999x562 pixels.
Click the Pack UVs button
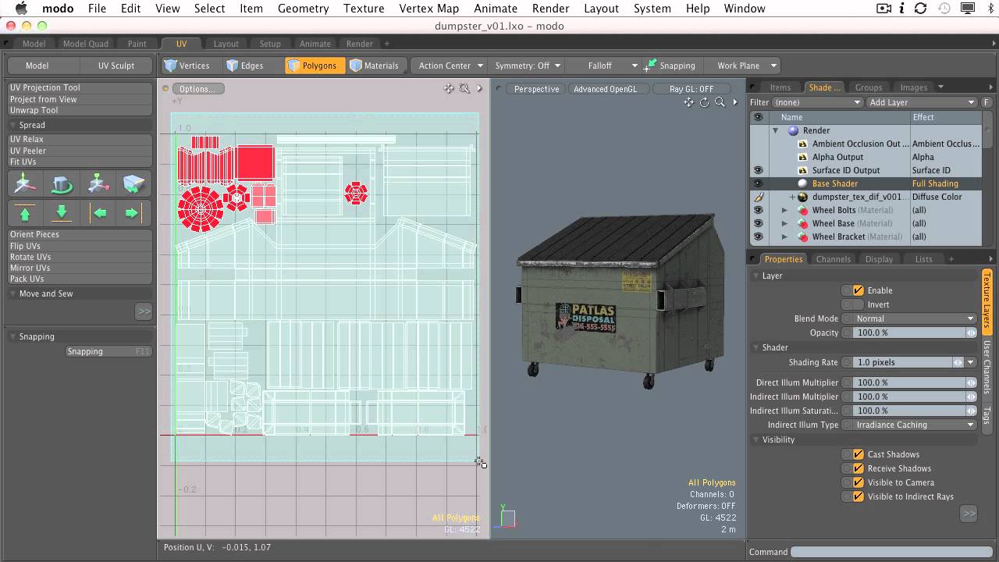(x=80, y=279)
